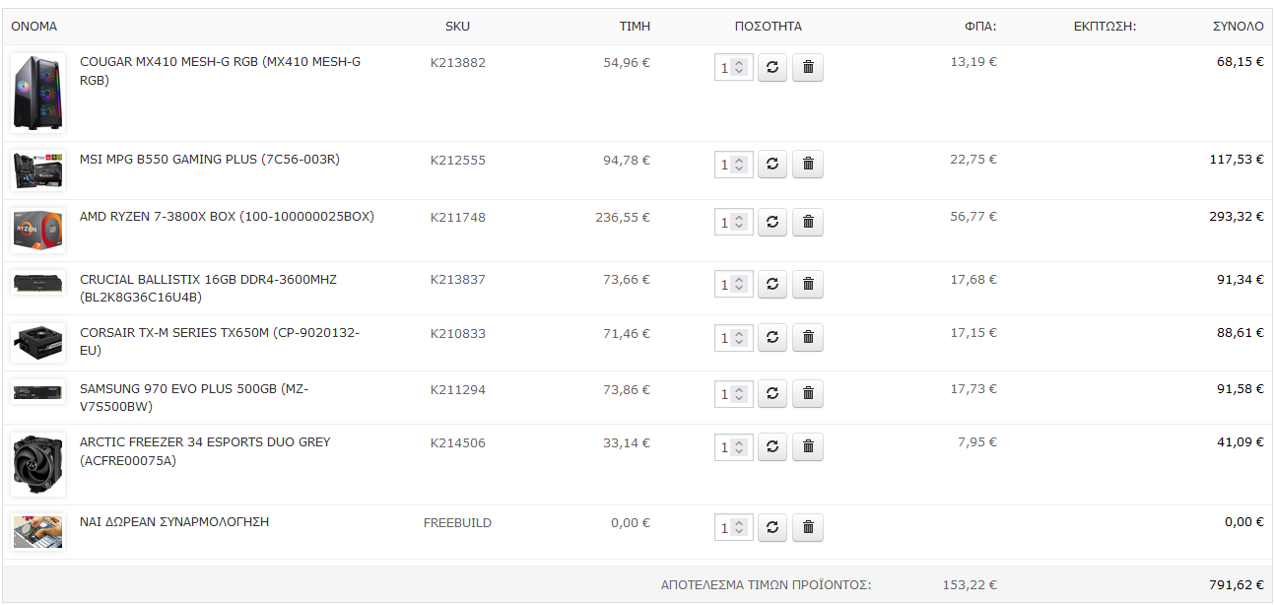Click the price 236,55 €

623,217
